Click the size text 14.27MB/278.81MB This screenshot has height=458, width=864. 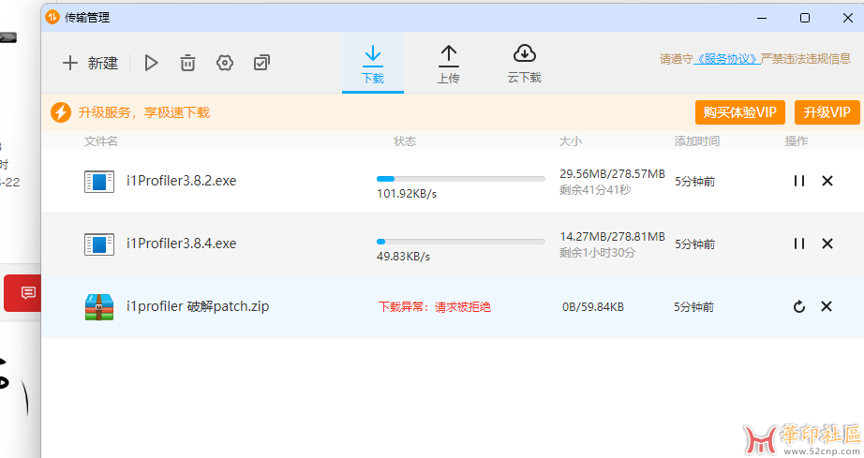(612, 237)
